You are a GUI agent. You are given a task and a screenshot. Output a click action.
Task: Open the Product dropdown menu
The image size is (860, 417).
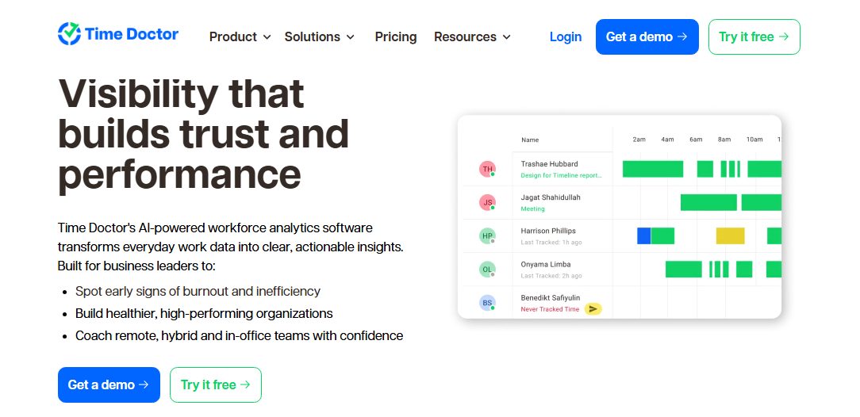[x=240, y=36]
